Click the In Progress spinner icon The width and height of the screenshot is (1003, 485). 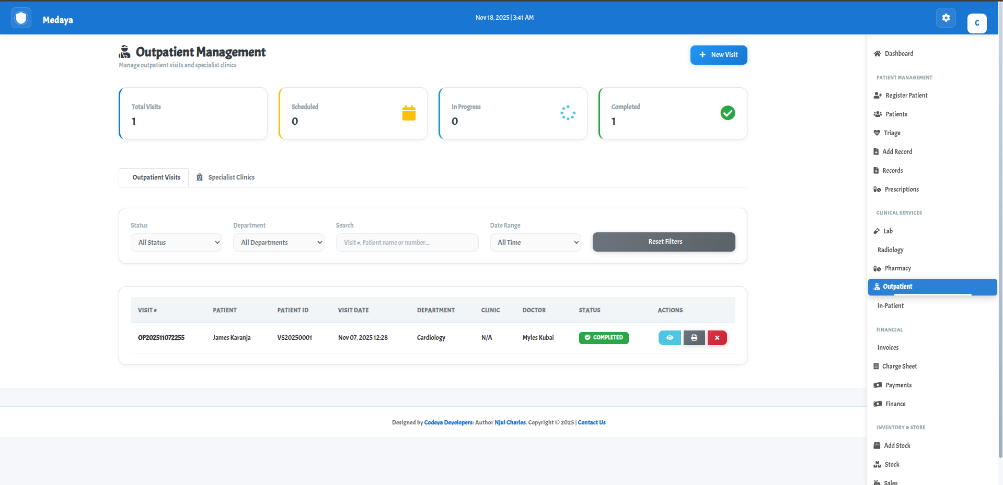pyautogui.click(x=568, y=113)
